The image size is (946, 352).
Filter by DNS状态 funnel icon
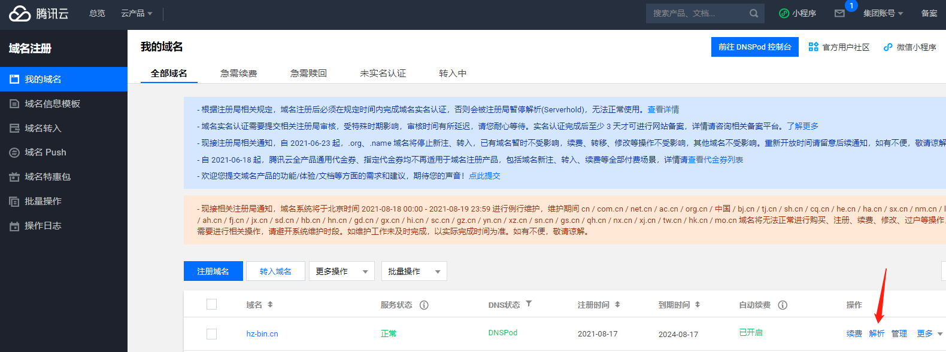529,304
